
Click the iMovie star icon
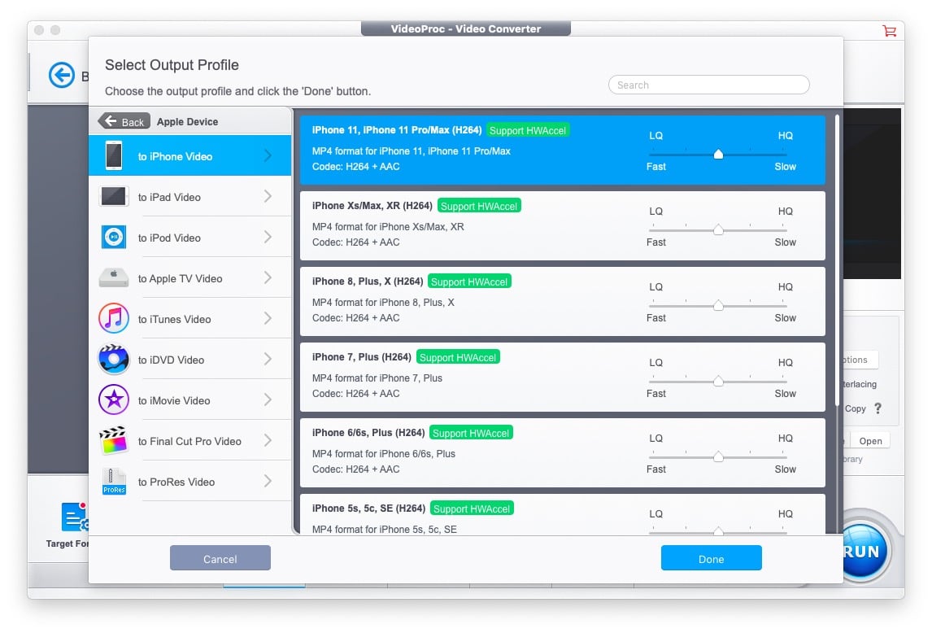click(x=114, y=399)
